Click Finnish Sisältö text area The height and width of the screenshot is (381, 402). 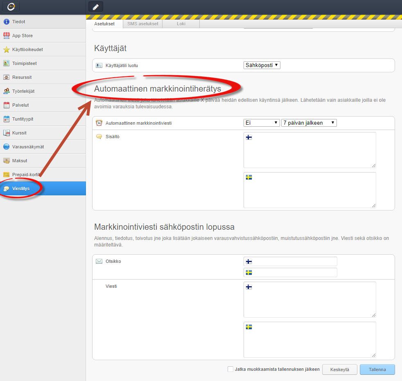click(310, 150)
